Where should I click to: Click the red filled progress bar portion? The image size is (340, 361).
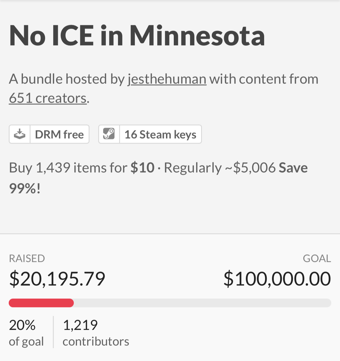pos(41,303)
